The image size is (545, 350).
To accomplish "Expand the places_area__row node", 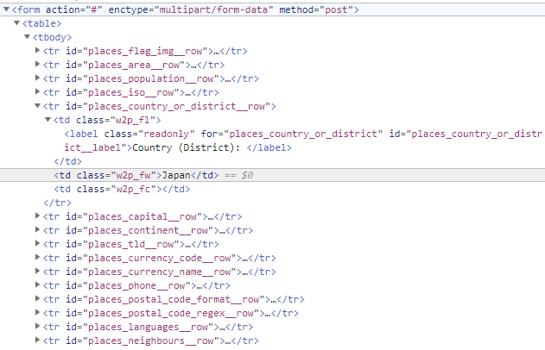I will pyautogui.click(x=37, y=65).
